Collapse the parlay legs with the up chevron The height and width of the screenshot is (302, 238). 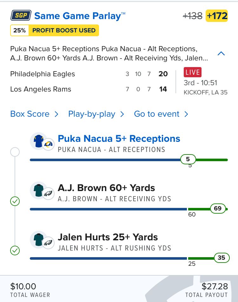pyautogui.click(x=221, y=53)
